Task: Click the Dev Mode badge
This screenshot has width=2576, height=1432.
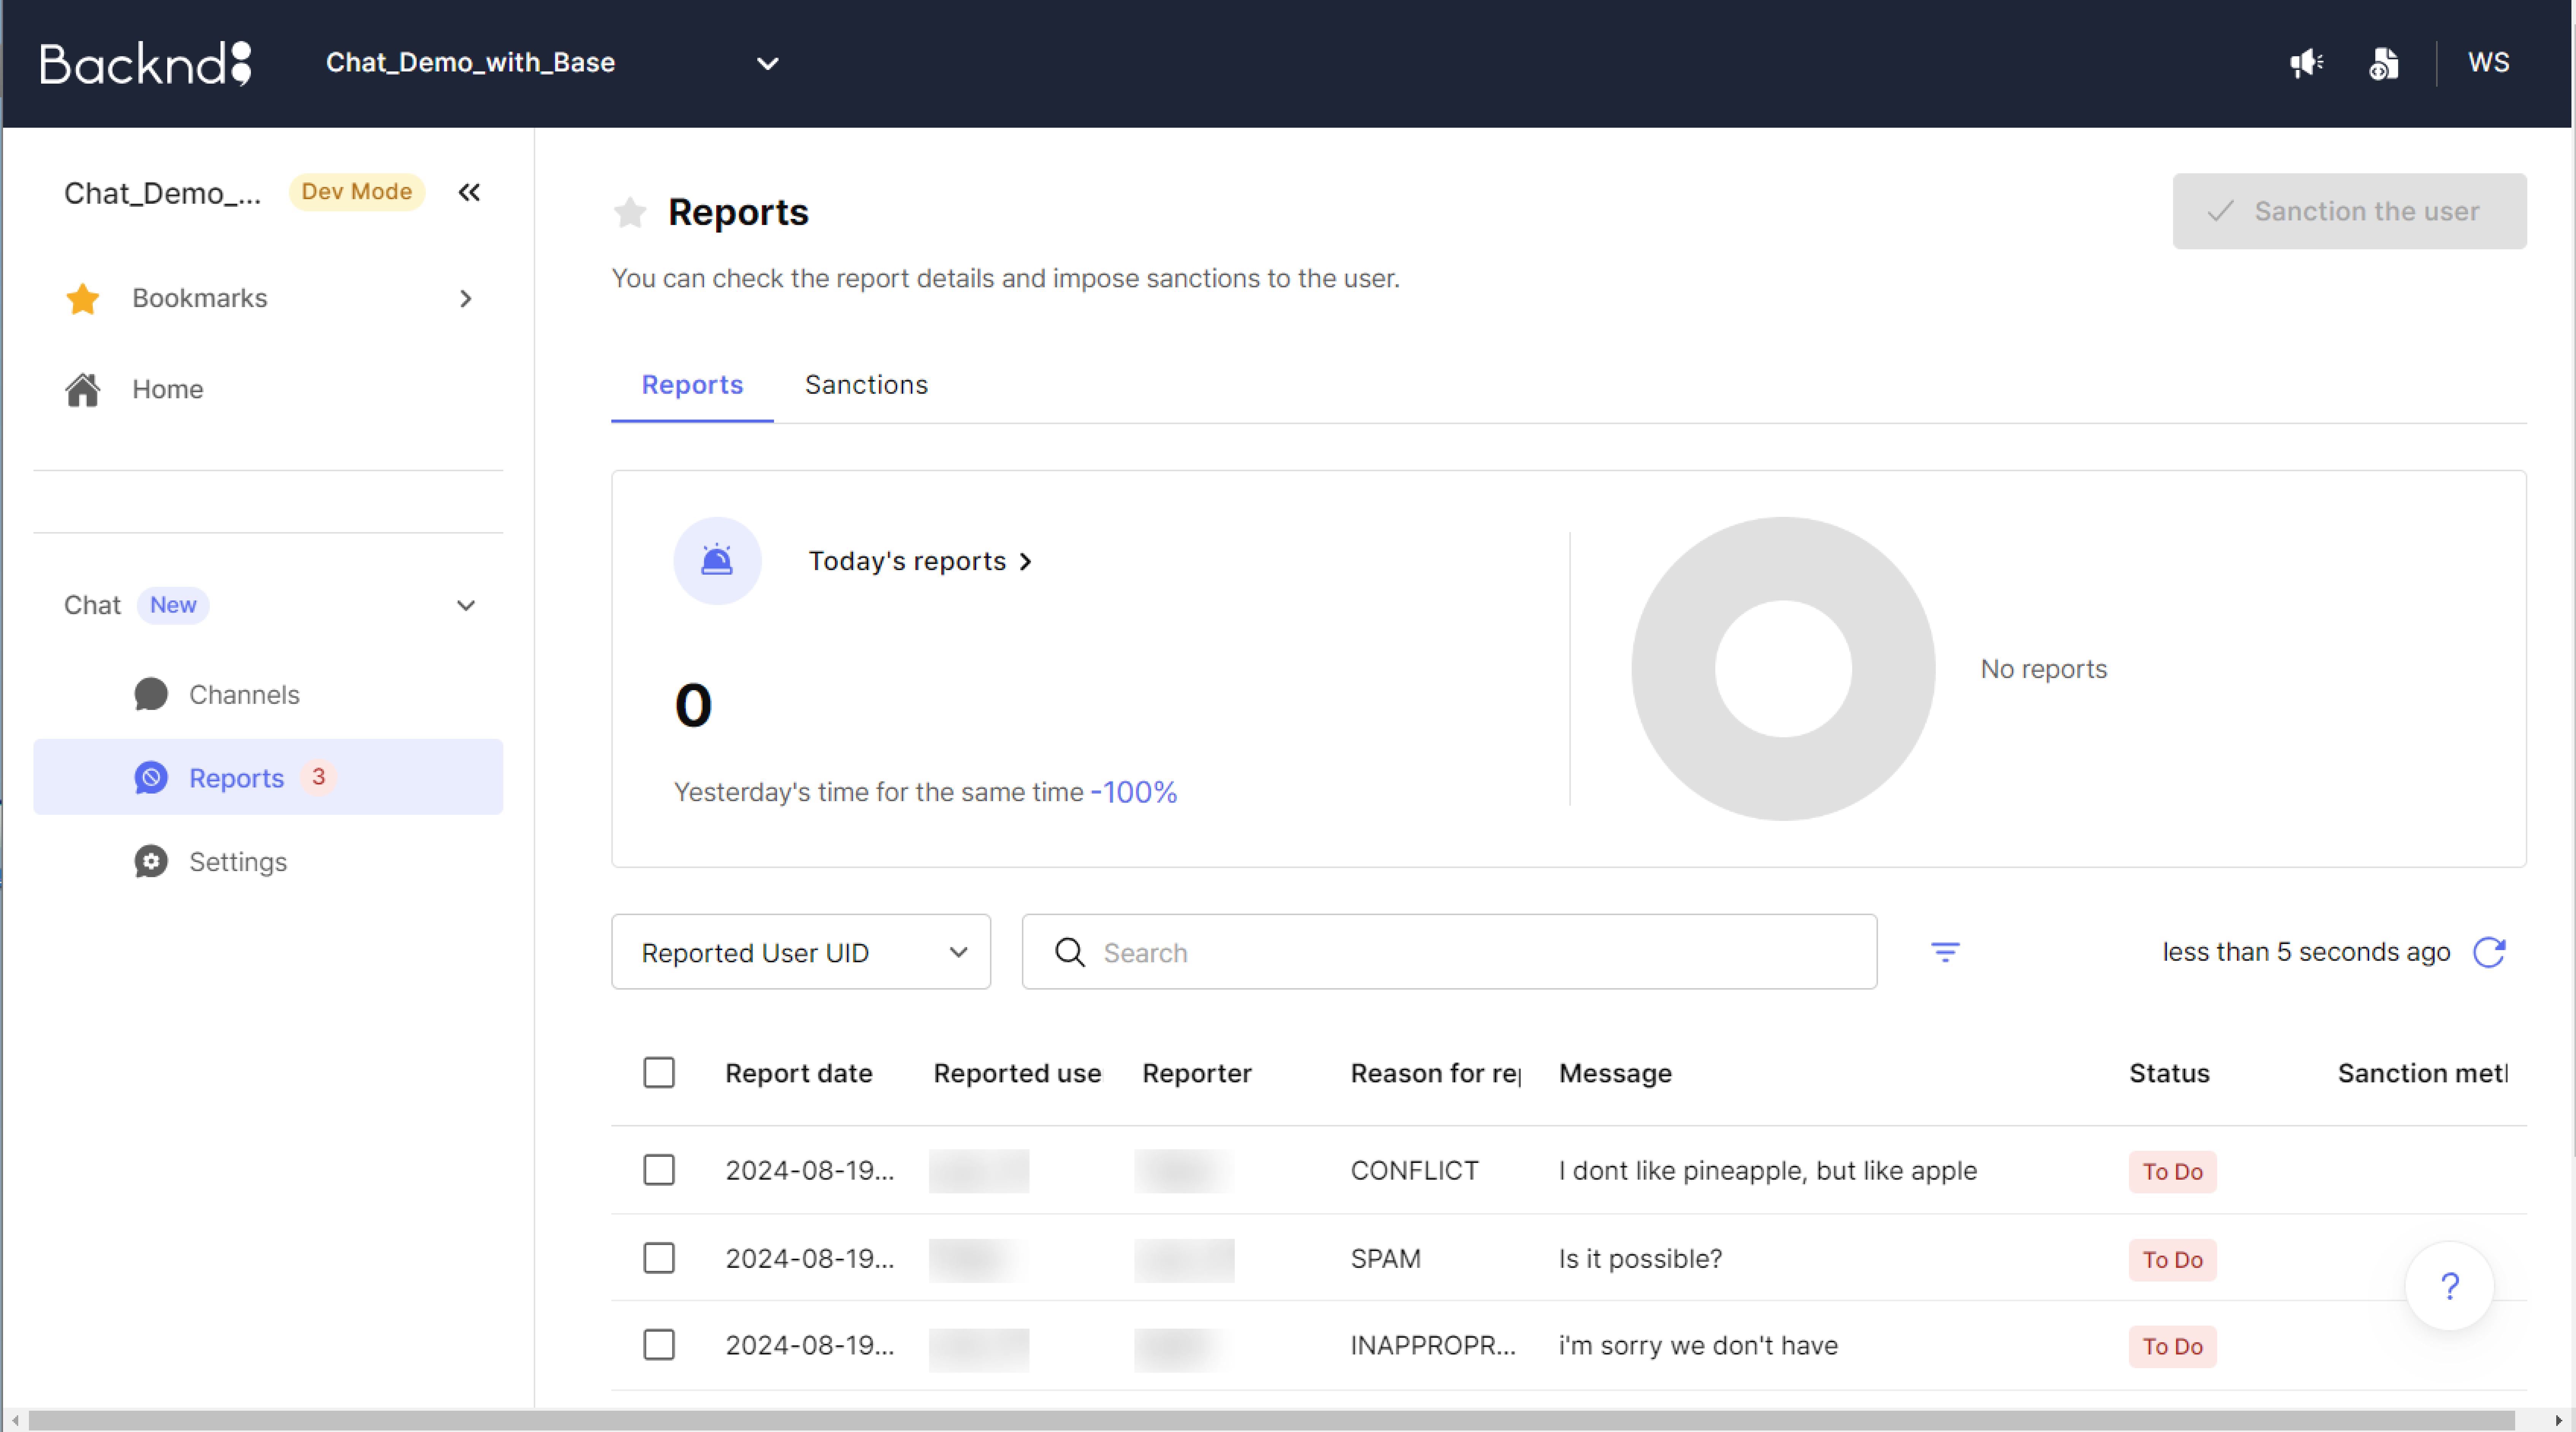Action: [357, 191]
